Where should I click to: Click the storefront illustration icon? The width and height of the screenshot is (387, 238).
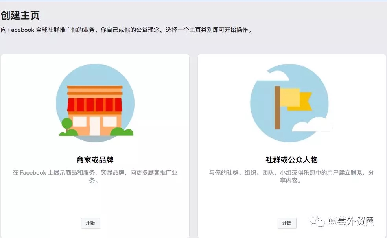coord(96,104)
